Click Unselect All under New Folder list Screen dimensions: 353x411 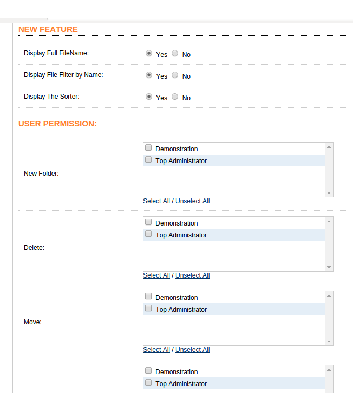coord(193,201)
